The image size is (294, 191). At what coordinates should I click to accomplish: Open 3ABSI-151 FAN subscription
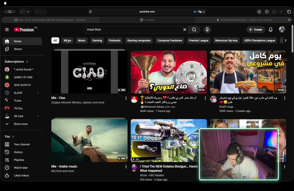22,77
